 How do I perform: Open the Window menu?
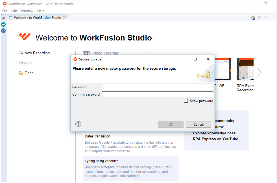click(x=27, y=11)
